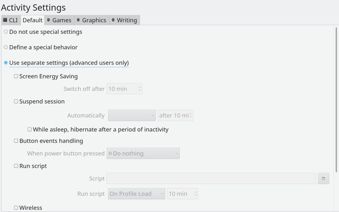Image resolution: width=339 pixels, height=212 pixels.
Task: Click the Games tab activity icon
Action: coord(49,20)
